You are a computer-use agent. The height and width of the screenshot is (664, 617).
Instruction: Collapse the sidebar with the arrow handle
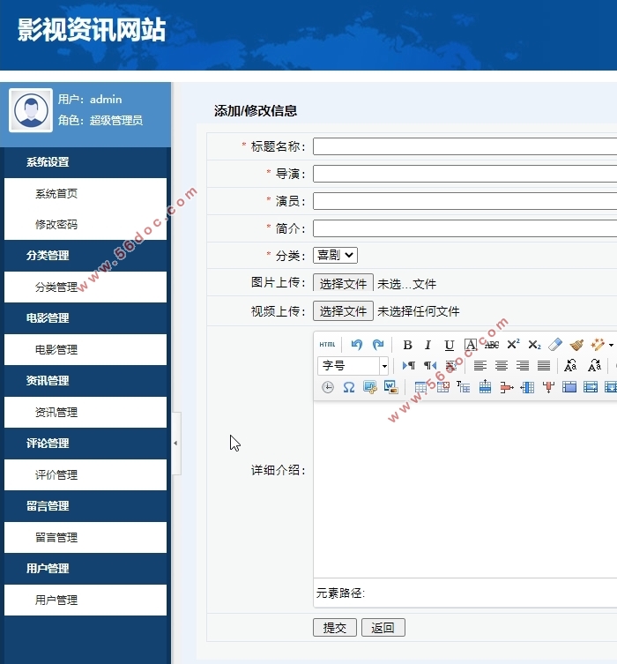point(175,443)
